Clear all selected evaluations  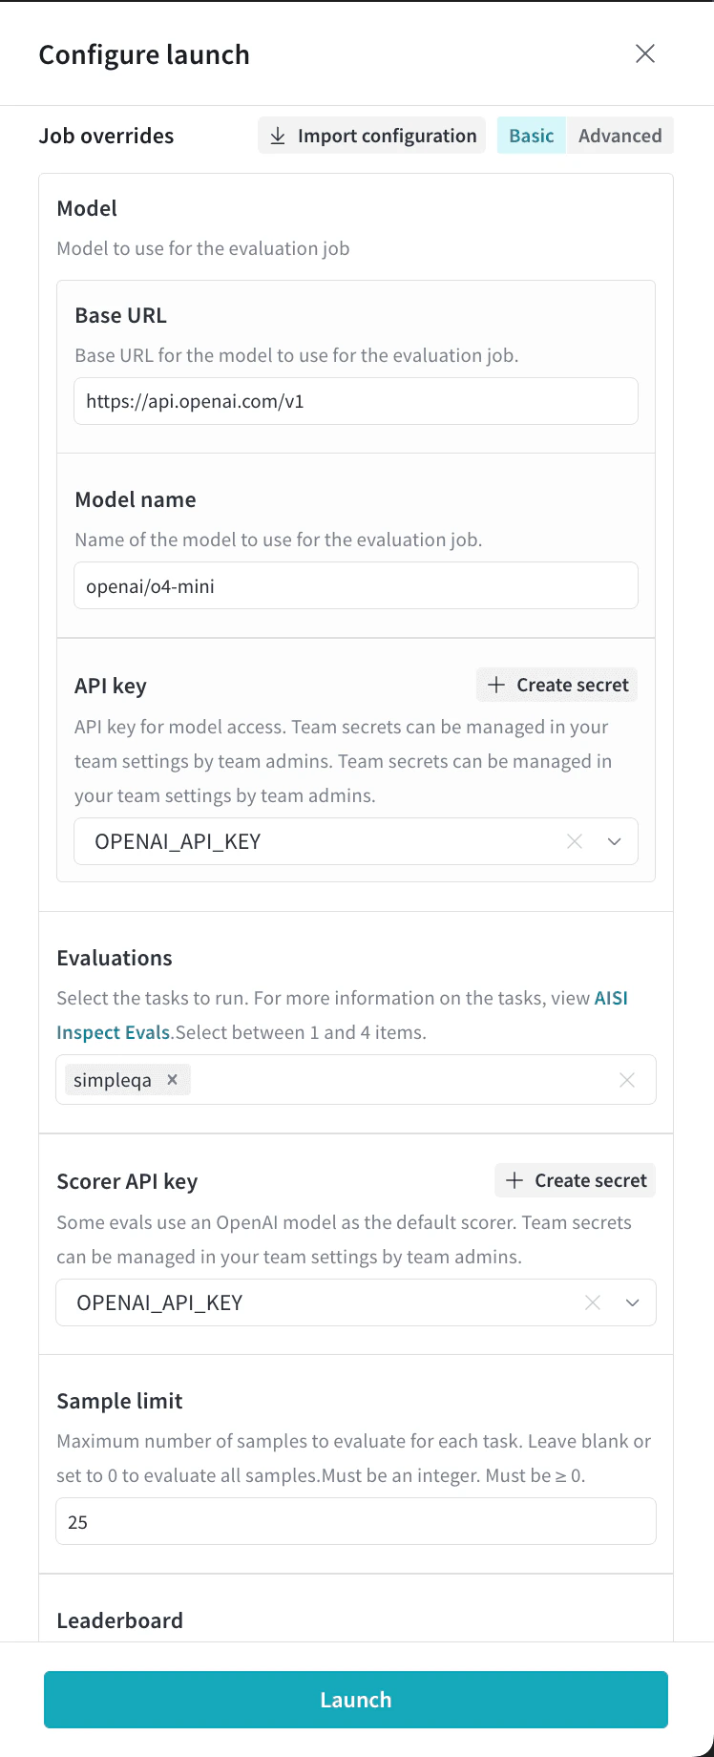pyautogui.click(x=627, y=1079)
